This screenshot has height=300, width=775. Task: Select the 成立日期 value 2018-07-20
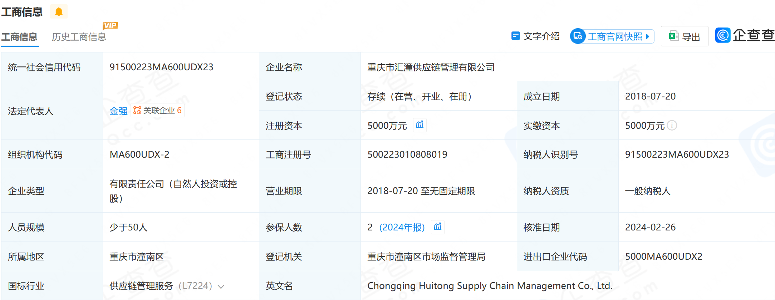pyautogui.click(x=651, y=96)
